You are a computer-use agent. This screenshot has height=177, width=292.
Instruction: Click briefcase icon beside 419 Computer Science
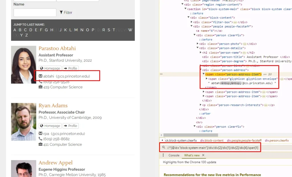click(x=40, y=87)
